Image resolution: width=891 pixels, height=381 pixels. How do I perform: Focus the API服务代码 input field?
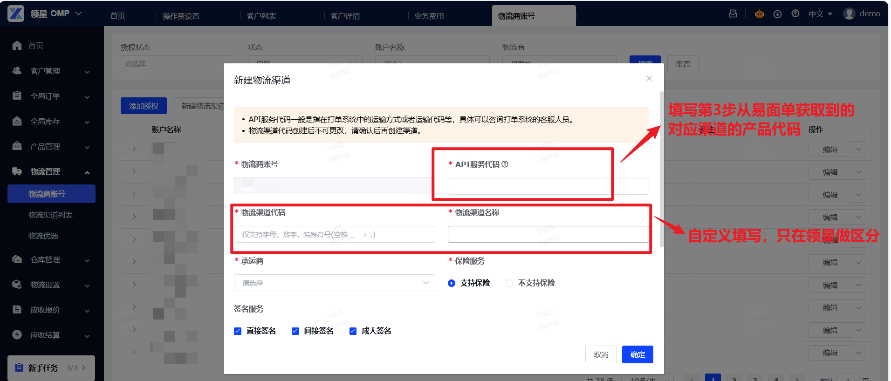(548, 186)
